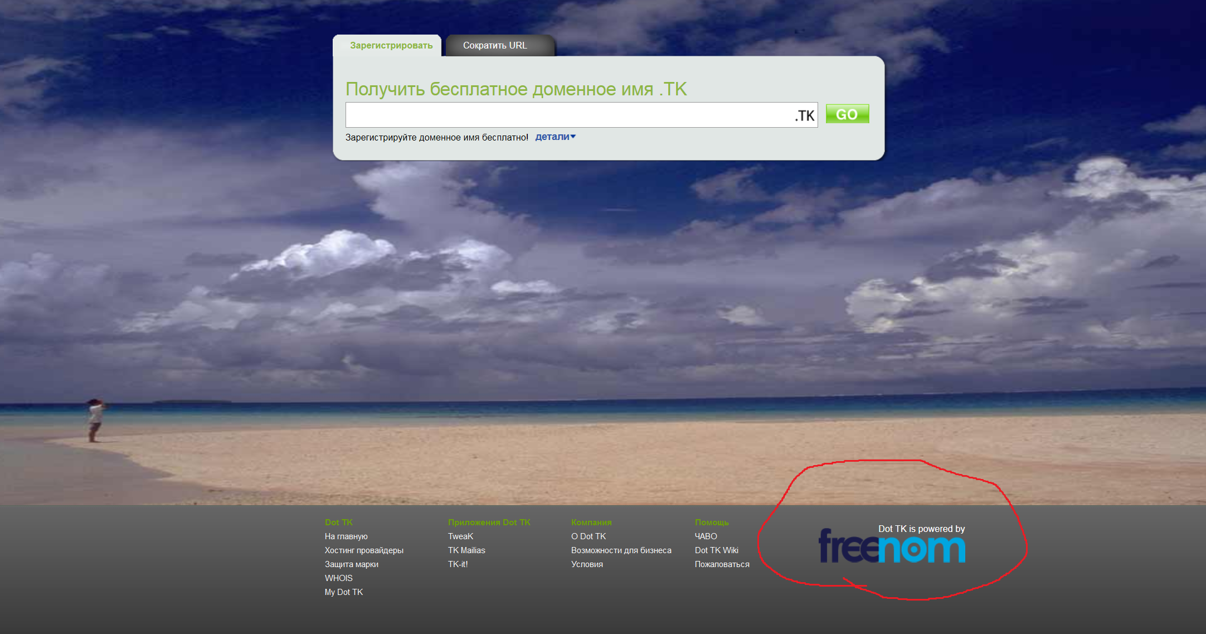Open the WHOIS link
The height and width of the screenshot is (634, 1206).
pyautogui.click(x=338, y=578)
